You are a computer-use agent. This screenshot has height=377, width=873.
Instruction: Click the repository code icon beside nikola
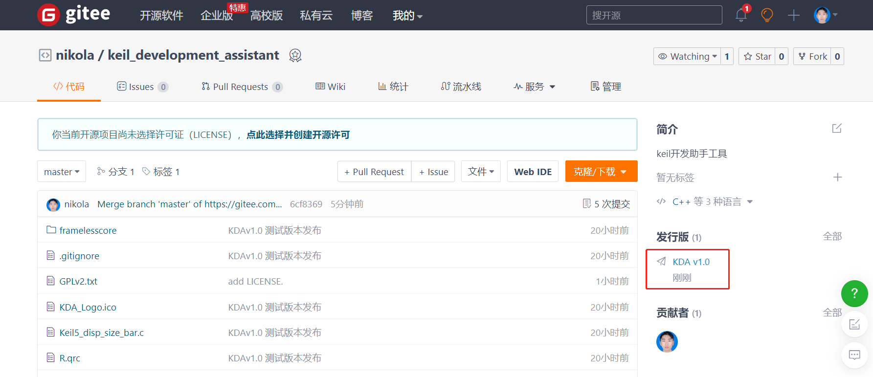pos(45,55)
